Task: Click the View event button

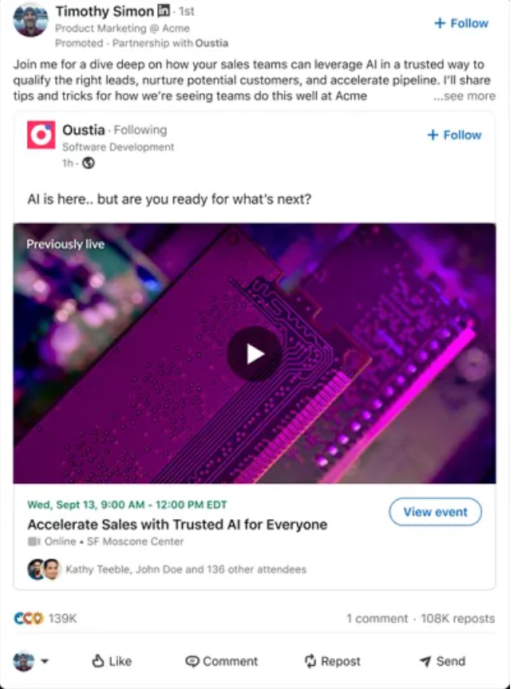Action: pyautogui.click(x=435, y=512)
